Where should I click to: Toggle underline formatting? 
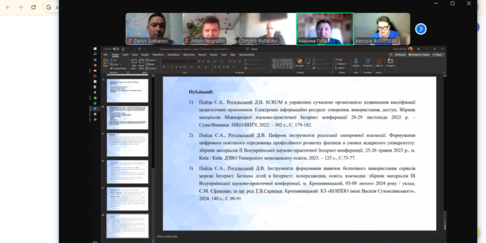tap(172, 67)
